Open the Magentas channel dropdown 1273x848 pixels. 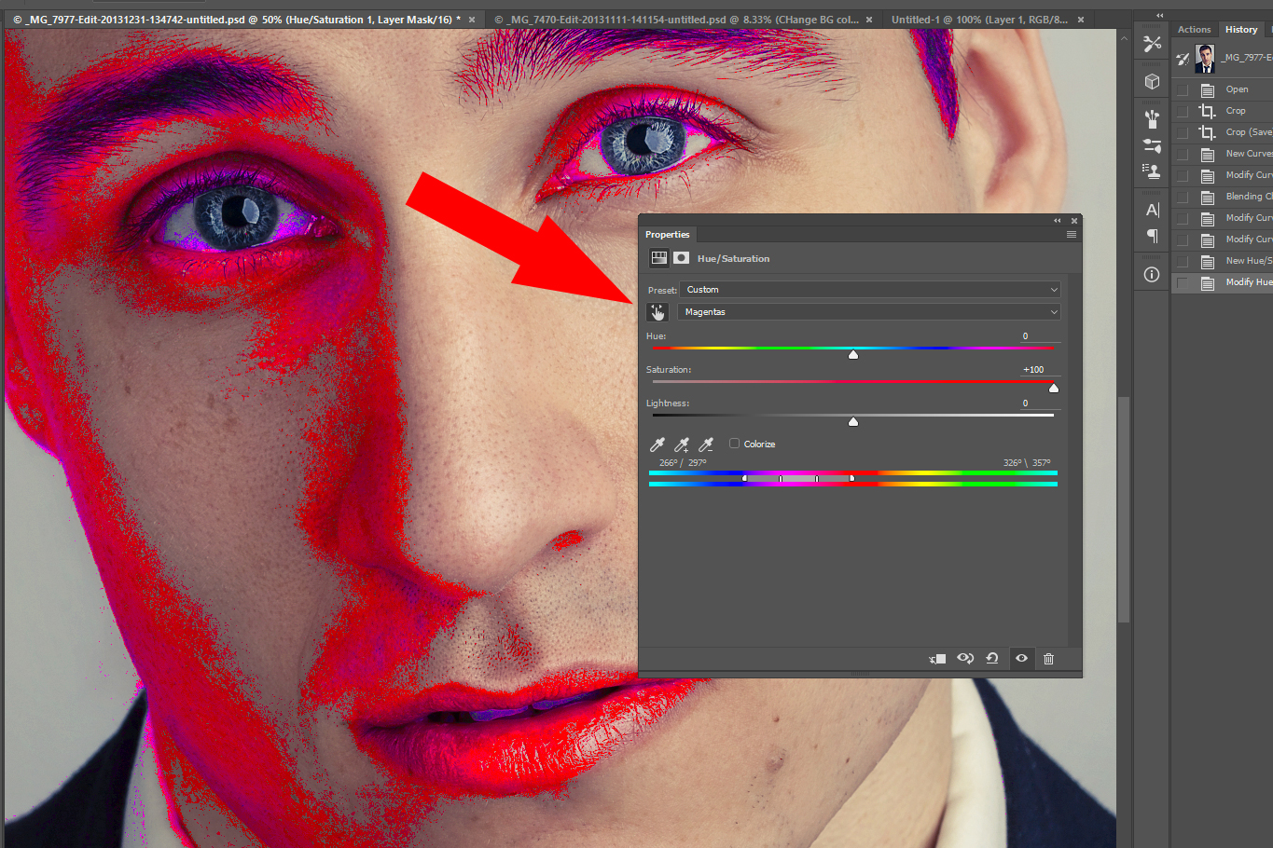[x=869, y=311]
